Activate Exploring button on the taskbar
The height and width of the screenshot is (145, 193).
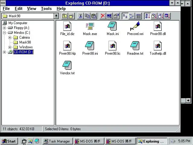(152, 141)
